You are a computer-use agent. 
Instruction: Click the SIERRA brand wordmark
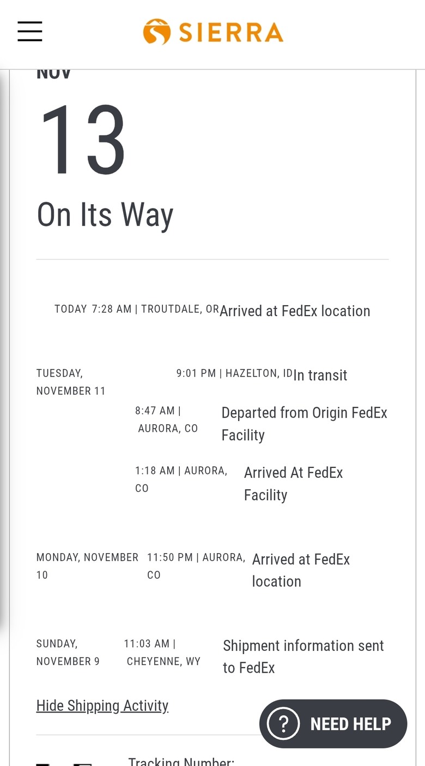pyautogui.click(x=231, y=33)
